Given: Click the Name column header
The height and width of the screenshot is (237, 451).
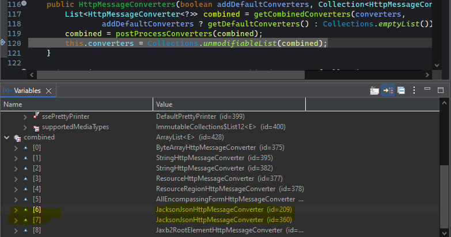Looking at the screenshot, I should click(x=77, y=104).
